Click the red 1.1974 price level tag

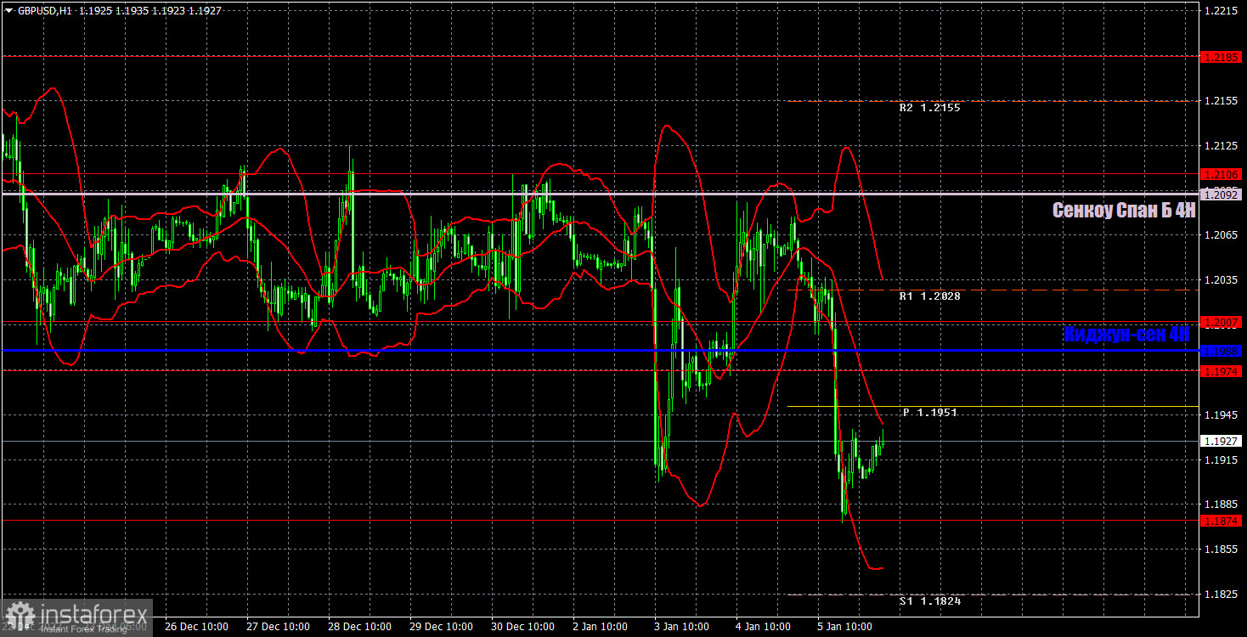click(1222, 371)
